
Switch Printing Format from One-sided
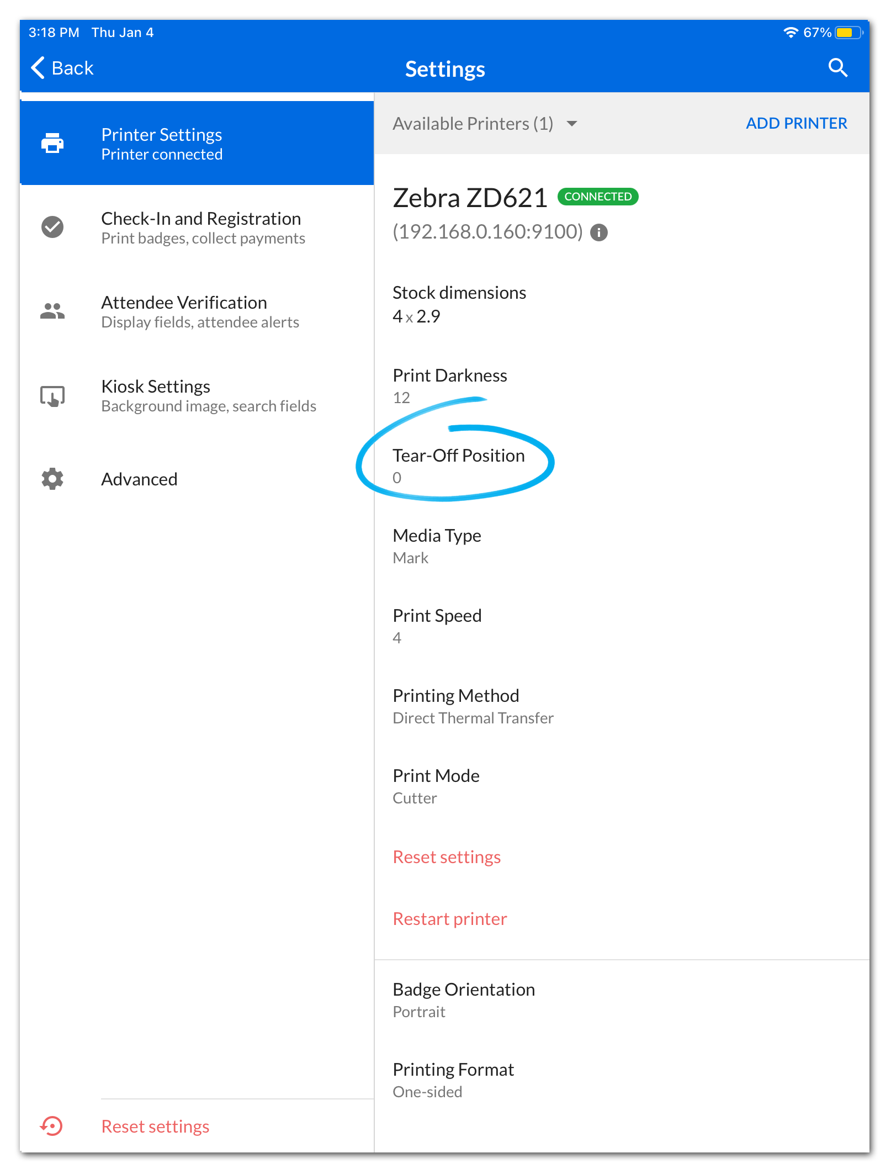[453, 1080]
